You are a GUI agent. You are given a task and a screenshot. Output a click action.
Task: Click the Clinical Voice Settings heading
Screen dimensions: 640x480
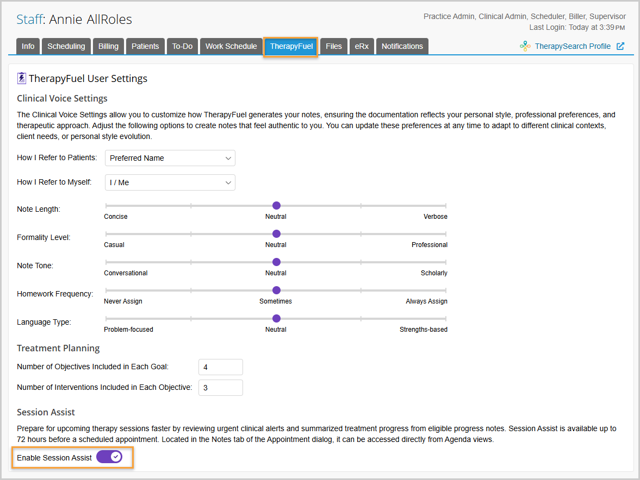pos(62,98)
